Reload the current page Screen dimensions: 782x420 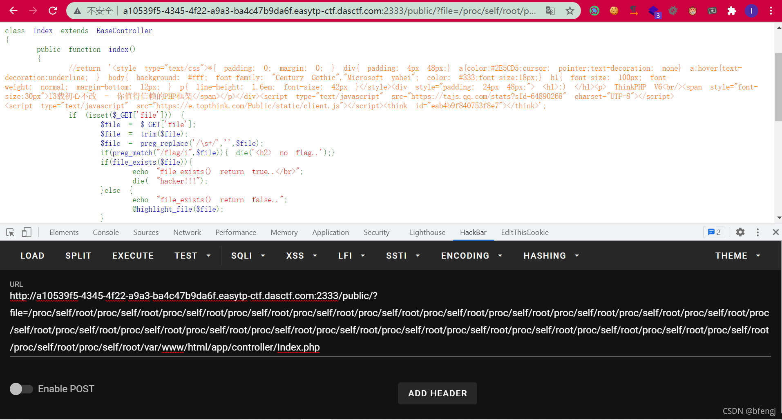click(53, 11)
